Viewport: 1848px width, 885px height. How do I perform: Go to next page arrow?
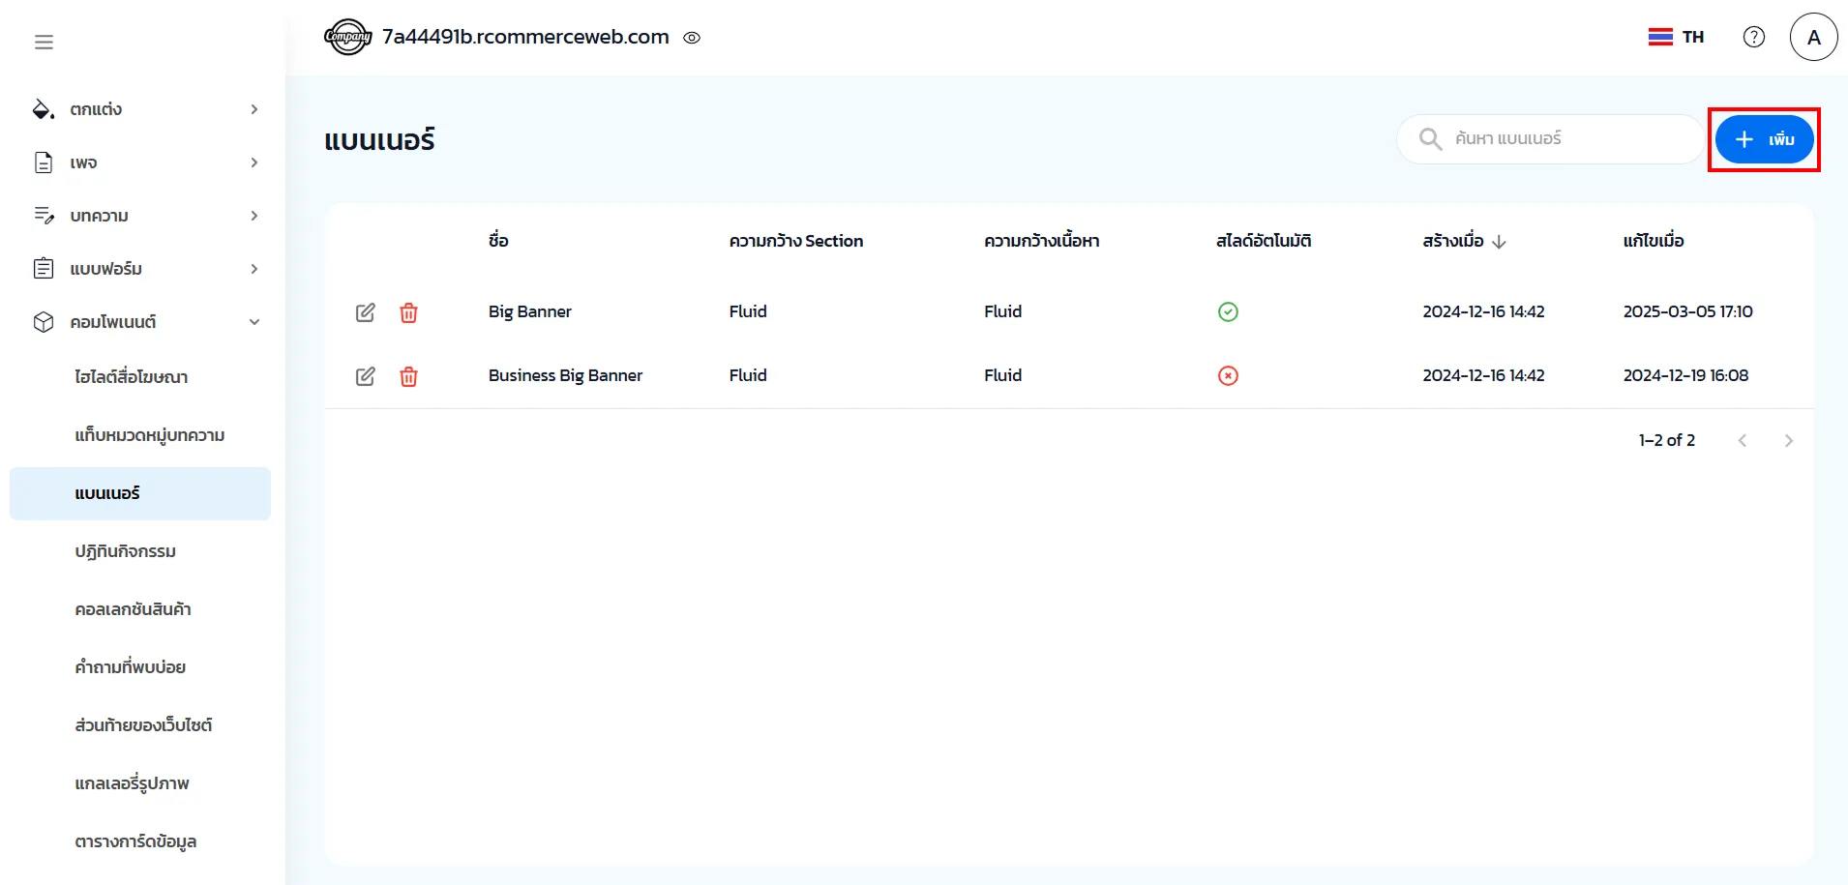(x=1789, y=441)
